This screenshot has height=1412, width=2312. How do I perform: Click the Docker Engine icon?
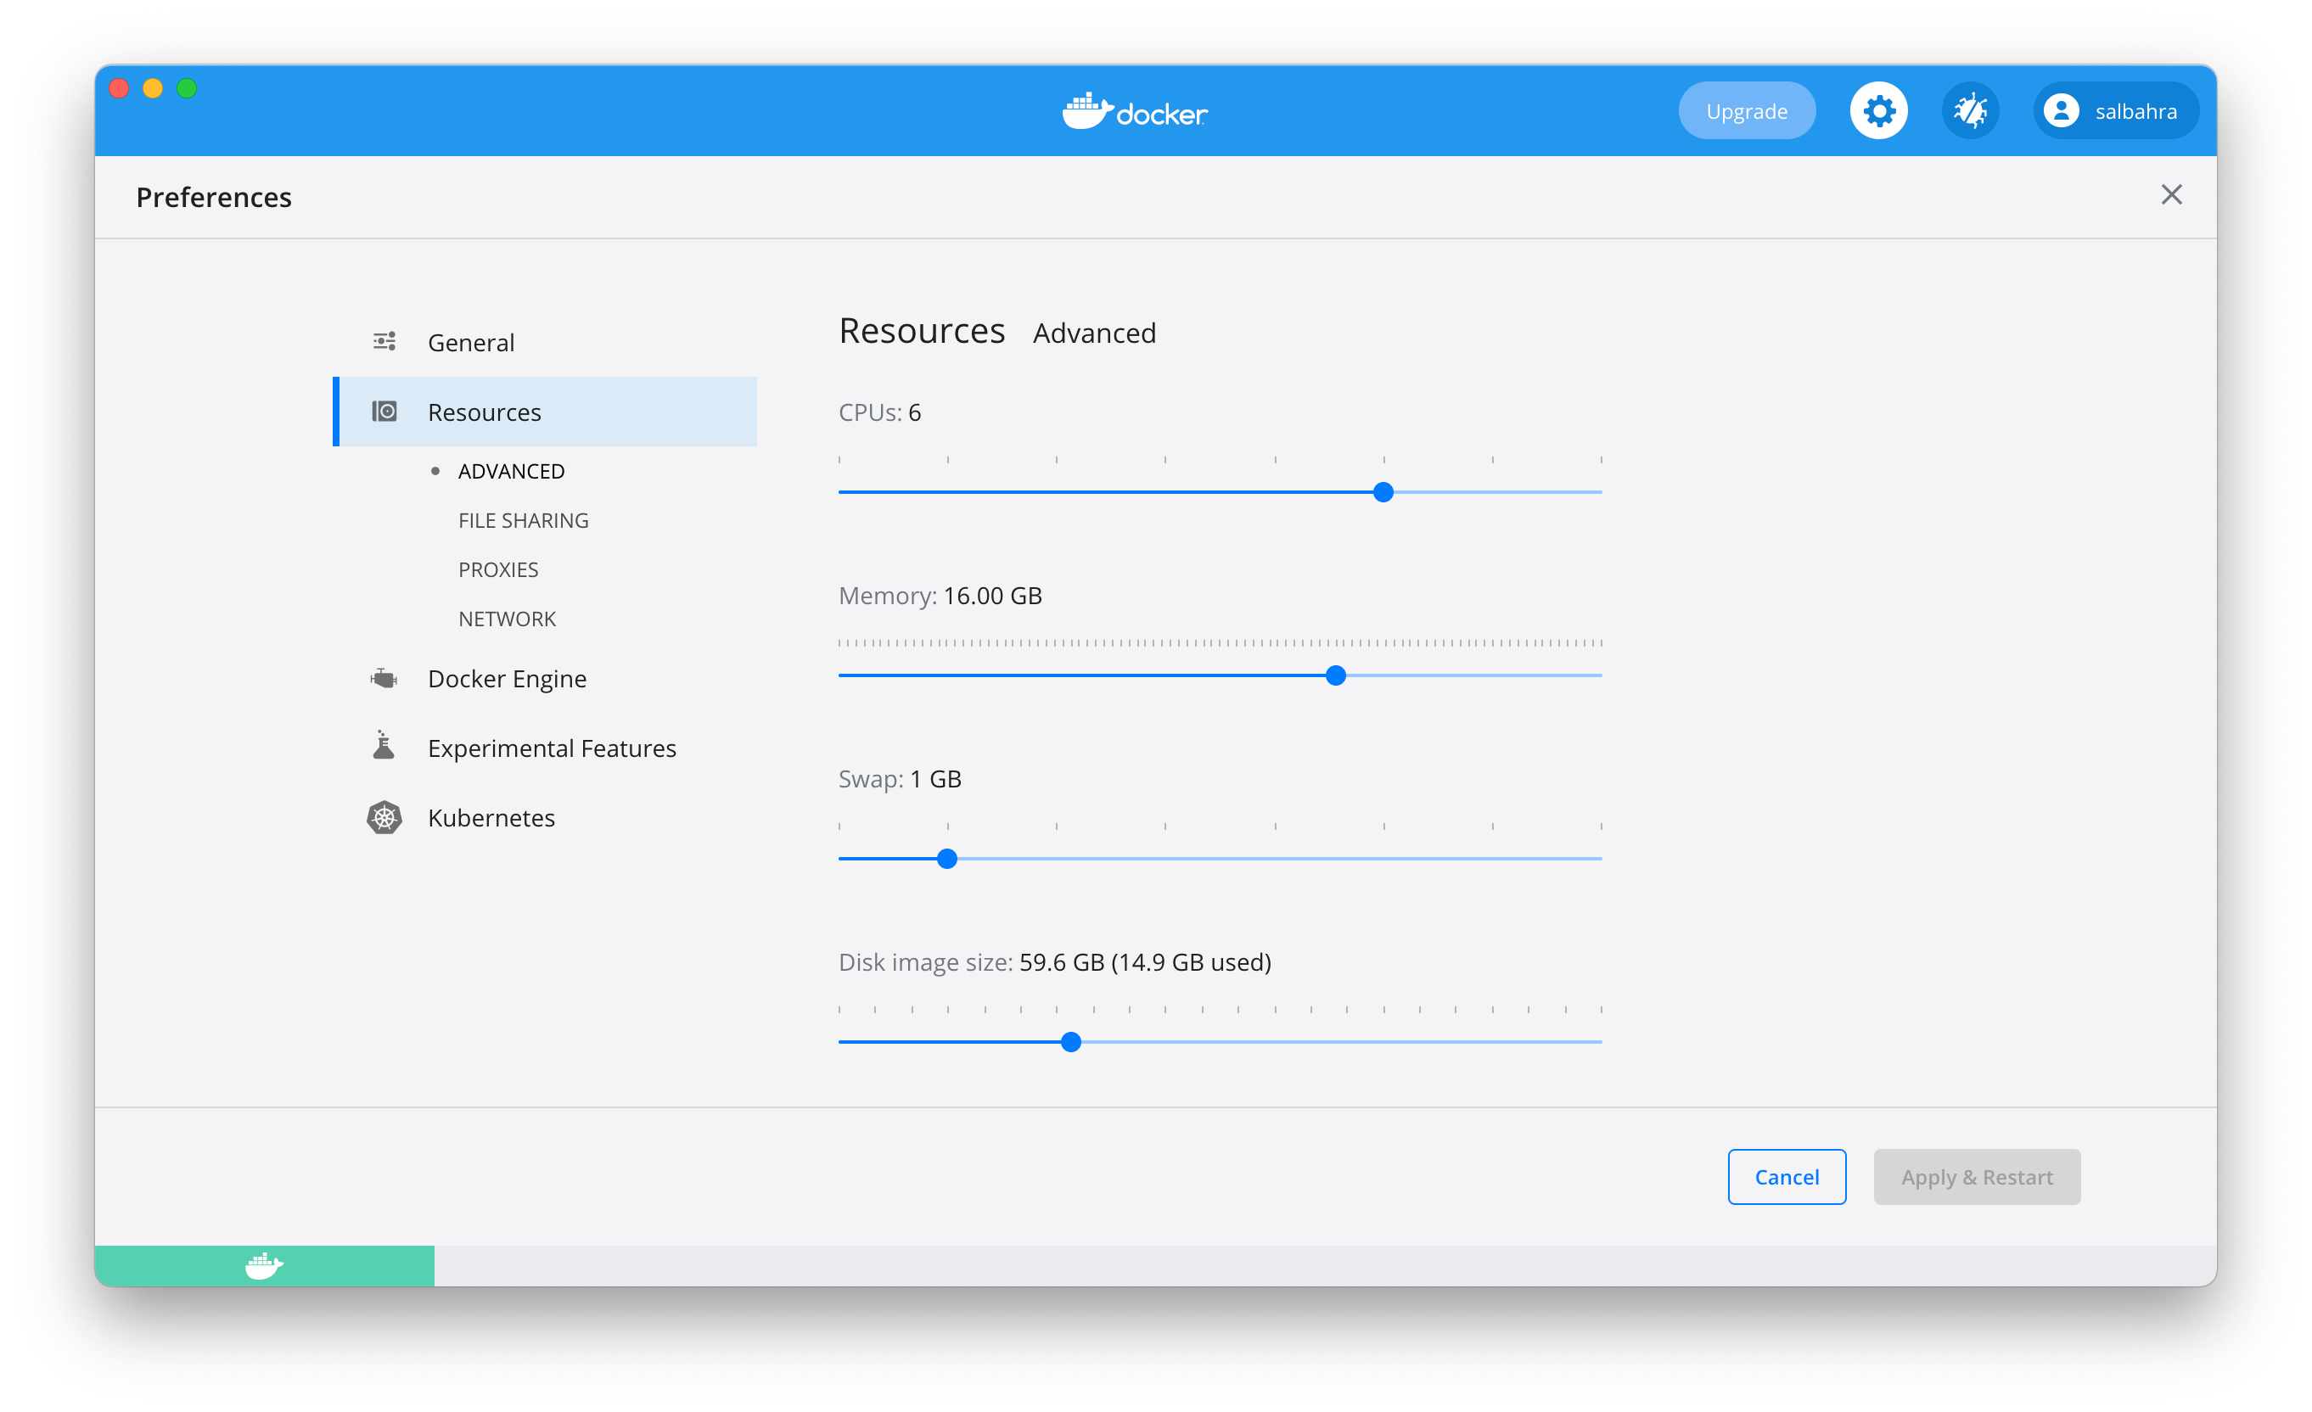(x=384, y=678)
